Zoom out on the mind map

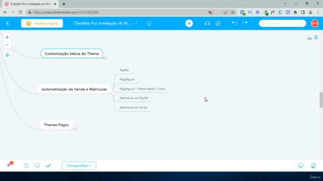7,45
